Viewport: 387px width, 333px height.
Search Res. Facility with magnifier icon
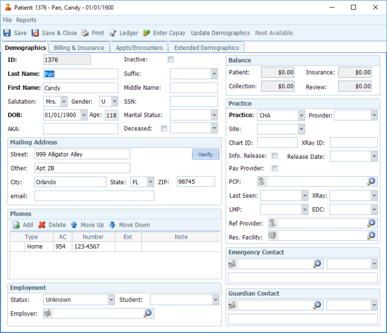click(371, 236)
